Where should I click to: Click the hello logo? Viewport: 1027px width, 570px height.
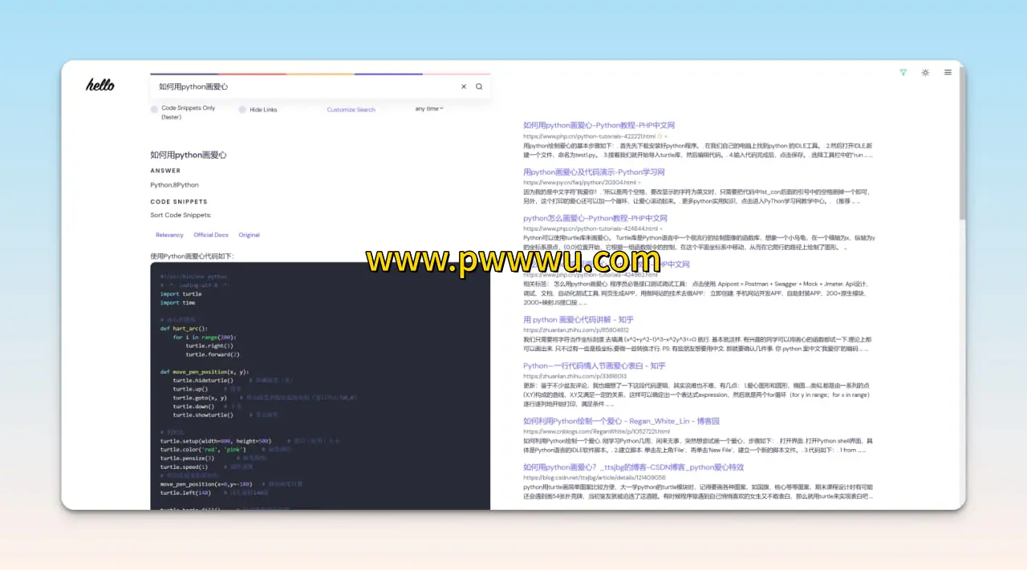pos(100,85)
